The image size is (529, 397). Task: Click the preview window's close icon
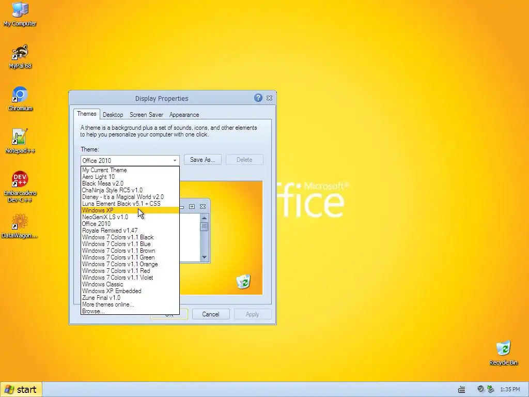tap(203, 206)
